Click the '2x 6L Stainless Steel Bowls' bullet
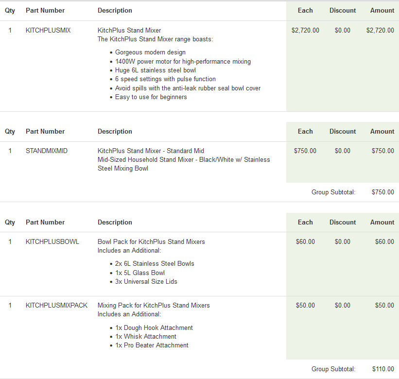Screen dimensions: 399x379 tap(155, 263)
